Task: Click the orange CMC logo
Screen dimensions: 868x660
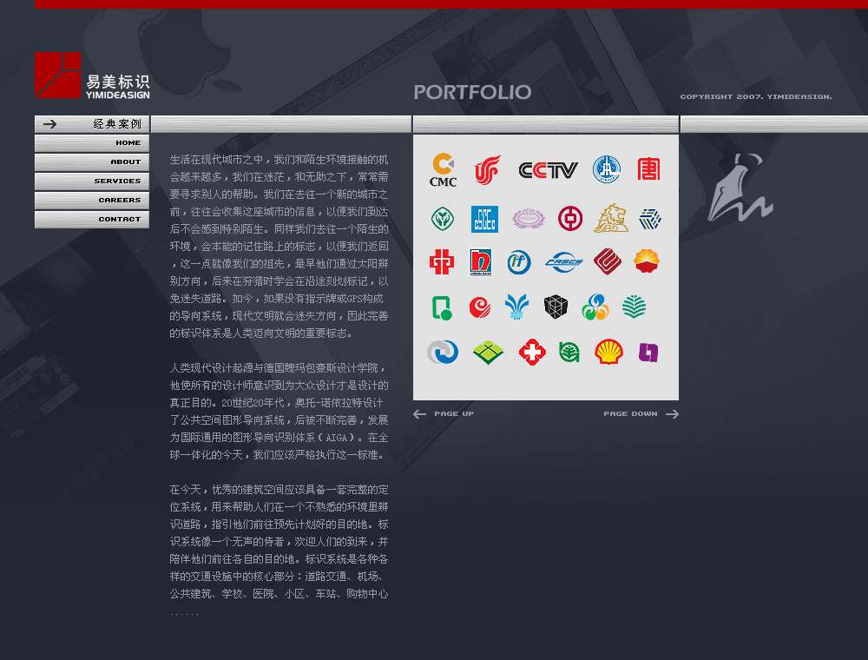Action: 443,170
